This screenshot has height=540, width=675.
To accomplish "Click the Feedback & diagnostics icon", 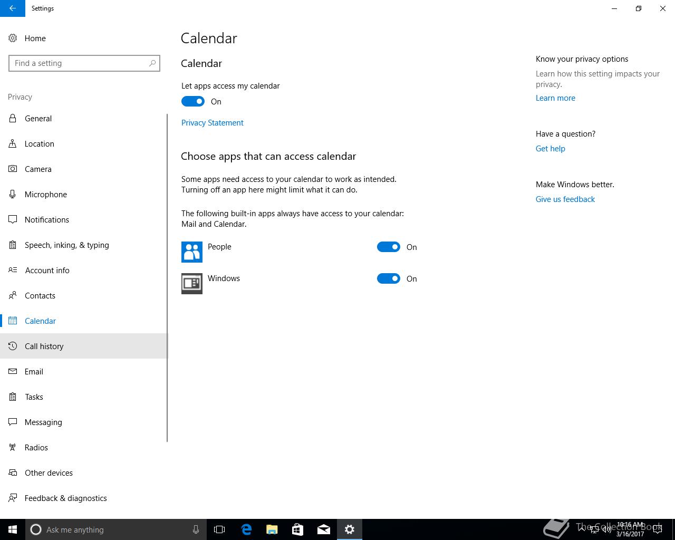I will [x=13, y=498].
